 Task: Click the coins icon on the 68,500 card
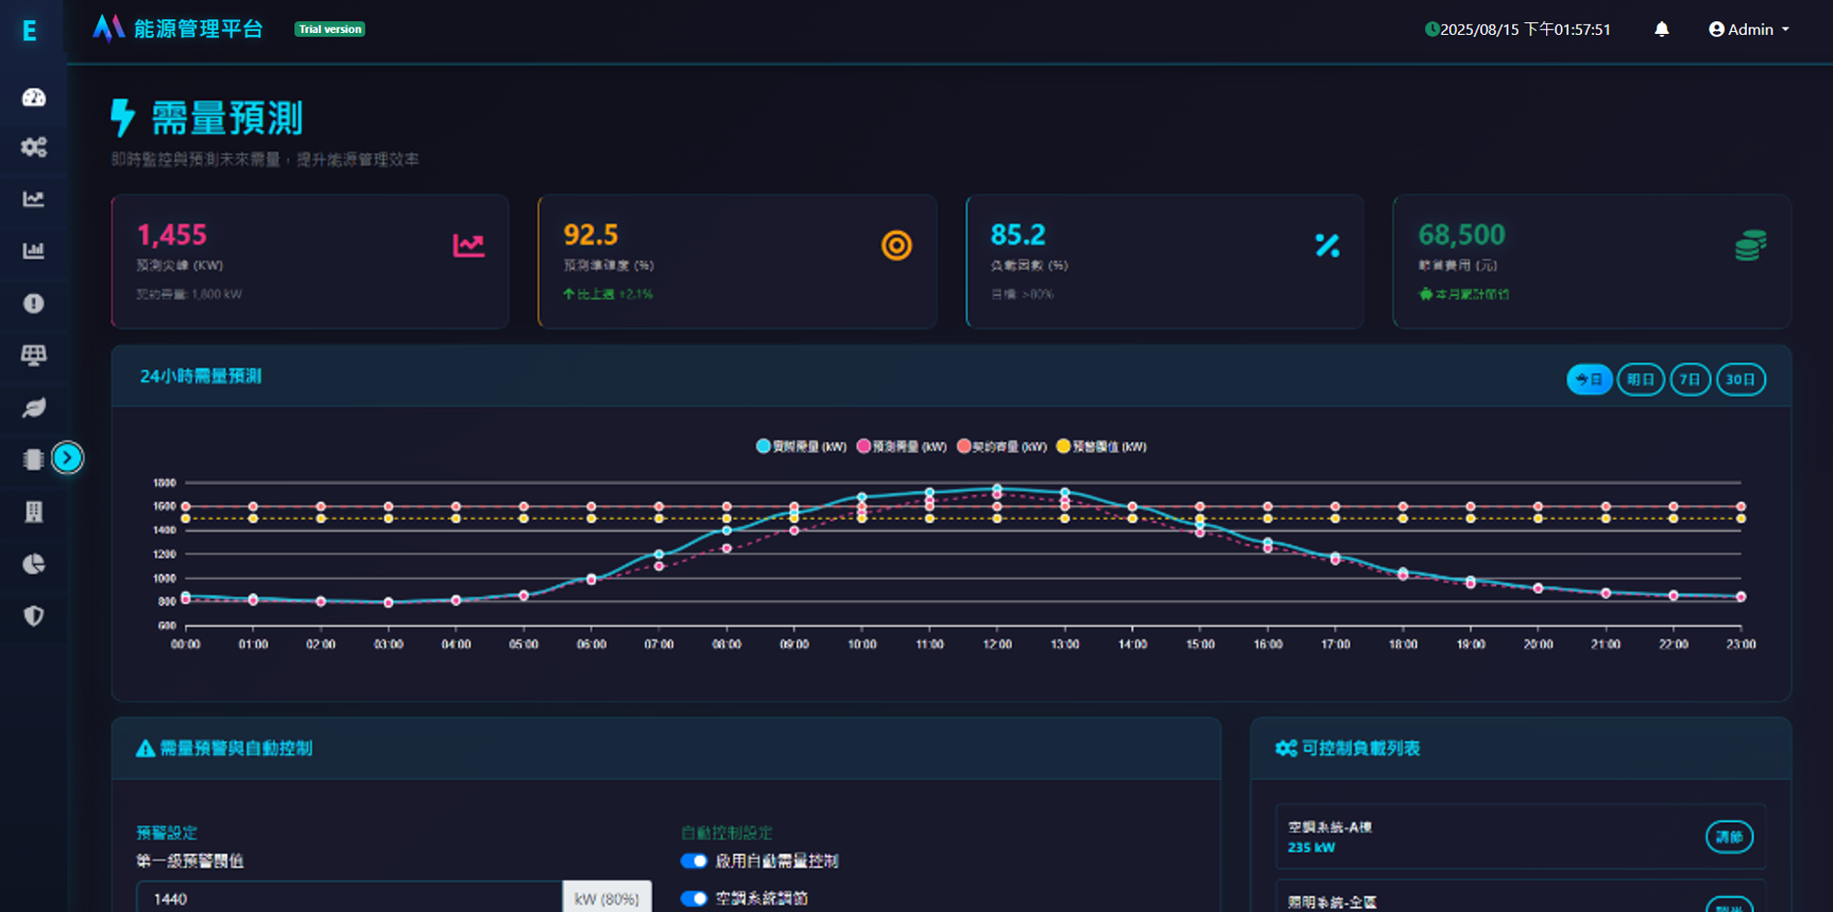point(1751,246)
